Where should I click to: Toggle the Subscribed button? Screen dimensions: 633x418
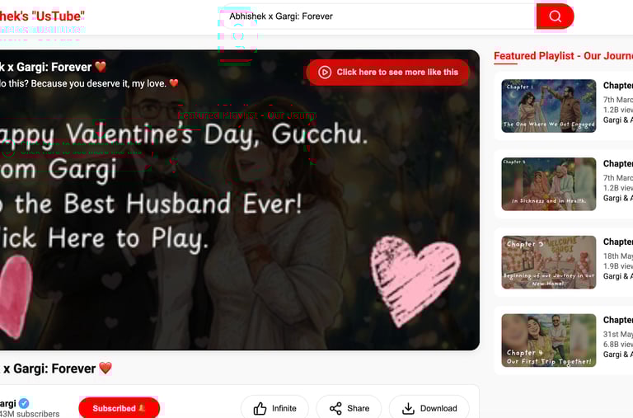pos(119,408)
